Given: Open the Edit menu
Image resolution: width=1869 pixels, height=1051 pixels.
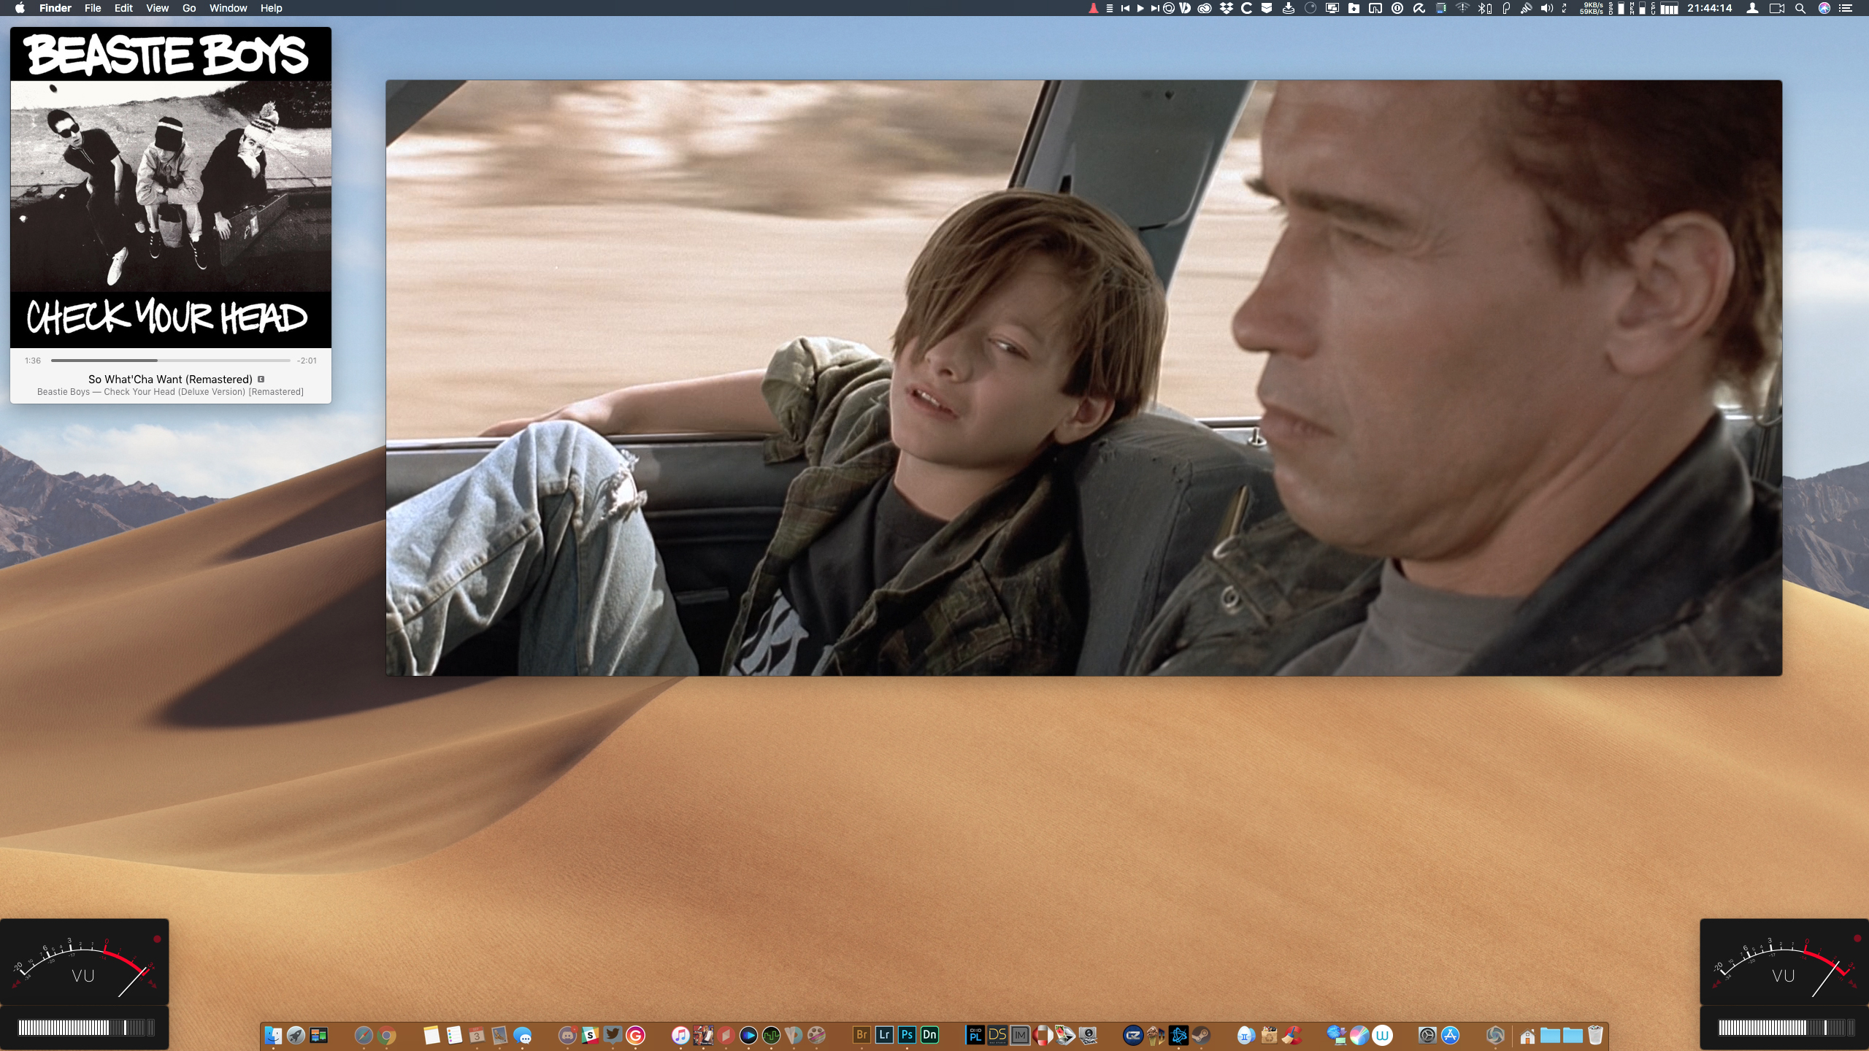Looking at the screenshot, I should point(123,8).
